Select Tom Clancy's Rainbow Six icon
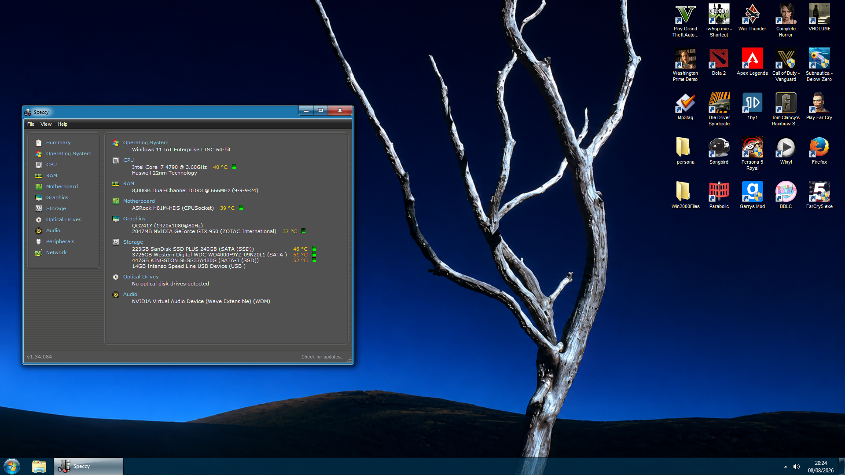Screen dimensions: 845x475 click(786, 110)
